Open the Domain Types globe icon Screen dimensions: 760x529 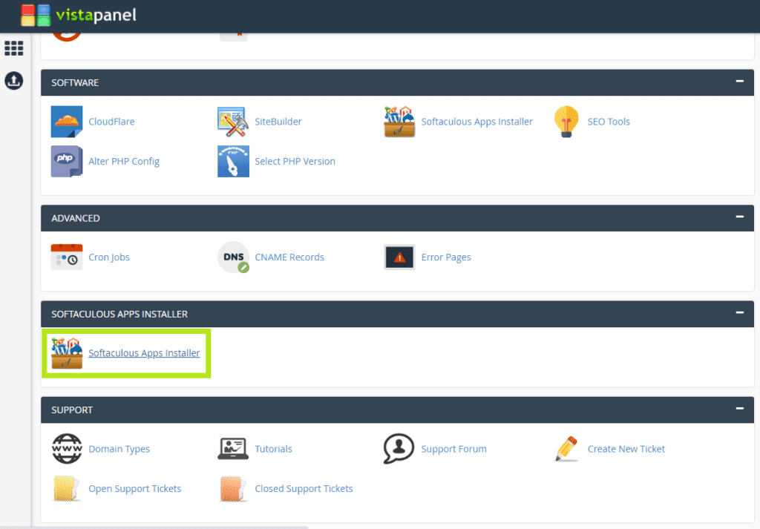[x=67, y=449]
